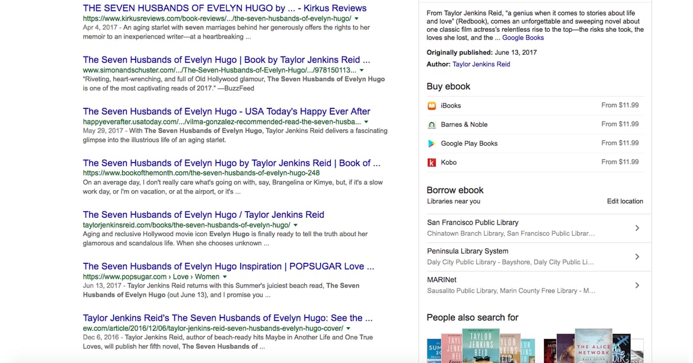Open the USA Today result URL dropdown arrow
This screenshot has height=363, width=693.
366,122
